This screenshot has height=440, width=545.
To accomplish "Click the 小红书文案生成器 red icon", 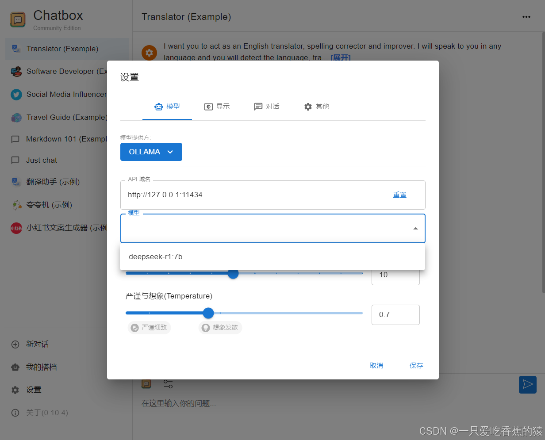I will point(16,228).
